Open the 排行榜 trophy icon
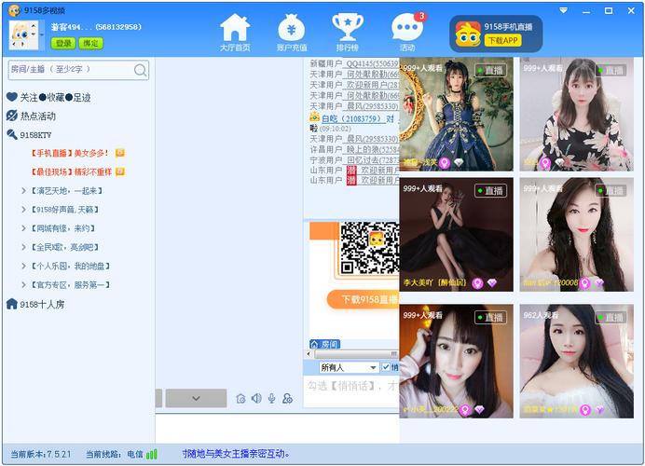 click(x=348, y=27)
